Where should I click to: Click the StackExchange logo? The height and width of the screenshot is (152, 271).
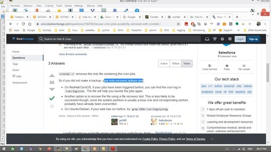coord(23,39)
